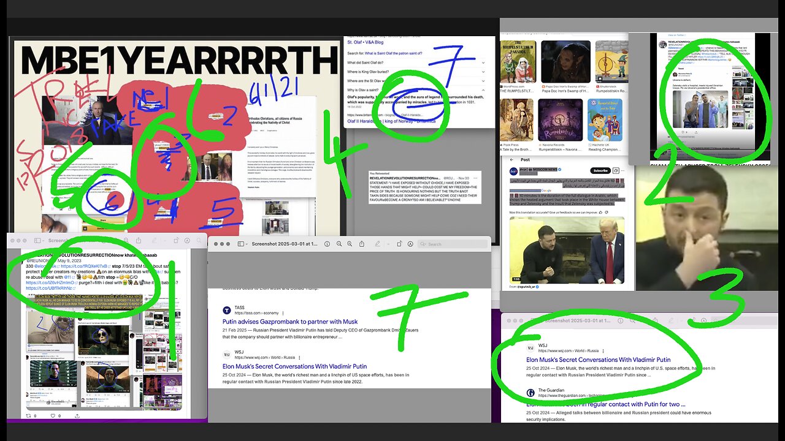Zoom in within the middle Preview window
This screenshot has height=441, width=785.
[x=350, y=244]
